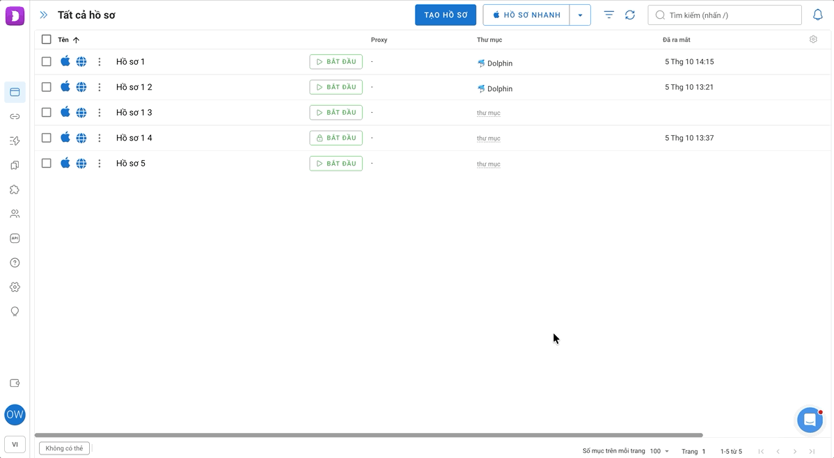
Task: Check the box for Hồ sơ 1 2
Action: point(46,87)
